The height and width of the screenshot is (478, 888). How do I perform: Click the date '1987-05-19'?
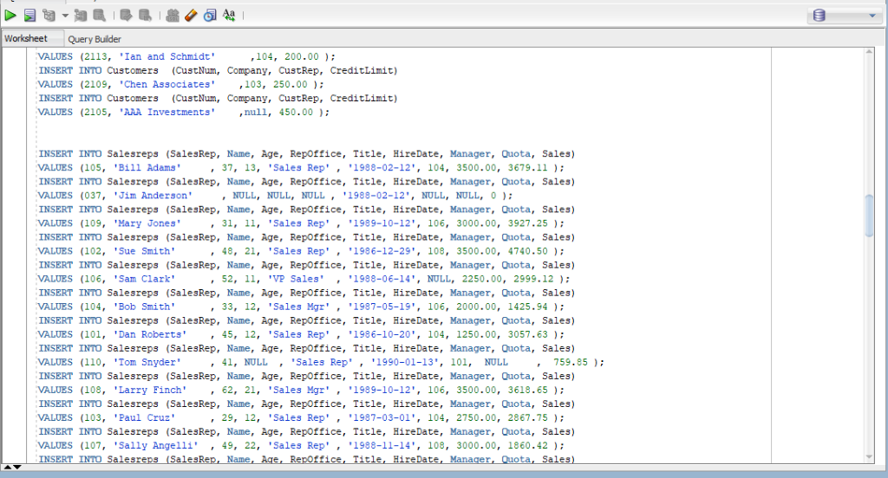382,306
